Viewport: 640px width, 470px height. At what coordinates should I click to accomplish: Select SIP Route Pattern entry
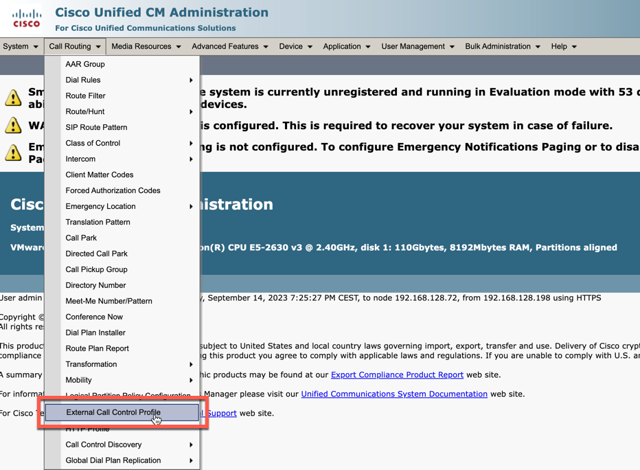[x=96, y=128]
